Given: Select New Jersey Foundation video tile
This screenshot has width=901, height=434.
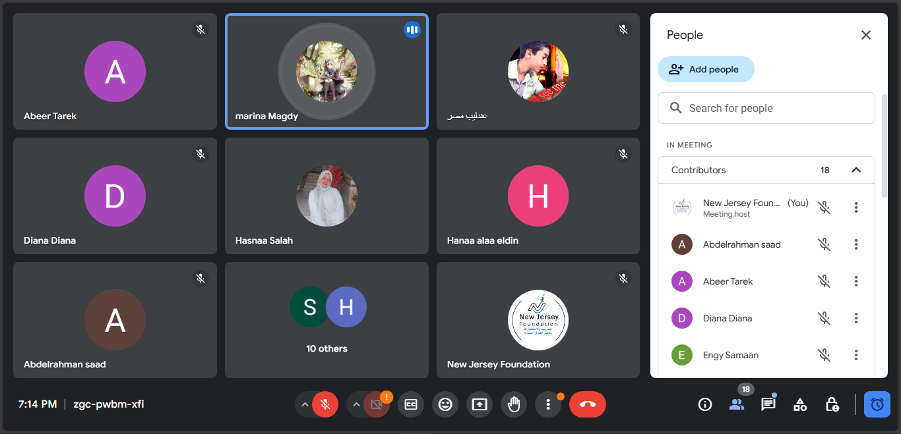Looking at the screenshot, I should pos(538,320).
